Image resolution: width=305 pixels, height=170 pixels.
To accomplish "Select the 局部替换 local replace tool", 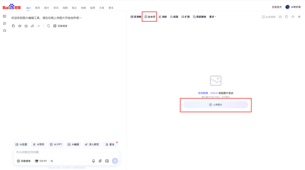I will click(199, 17).
